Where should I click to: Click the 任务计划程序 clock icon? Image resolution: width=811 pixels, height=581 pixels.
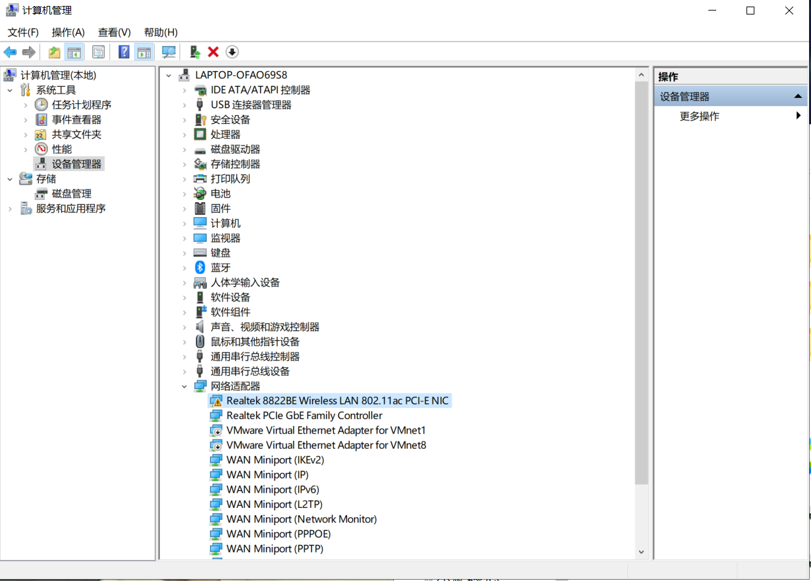(41, 105)
